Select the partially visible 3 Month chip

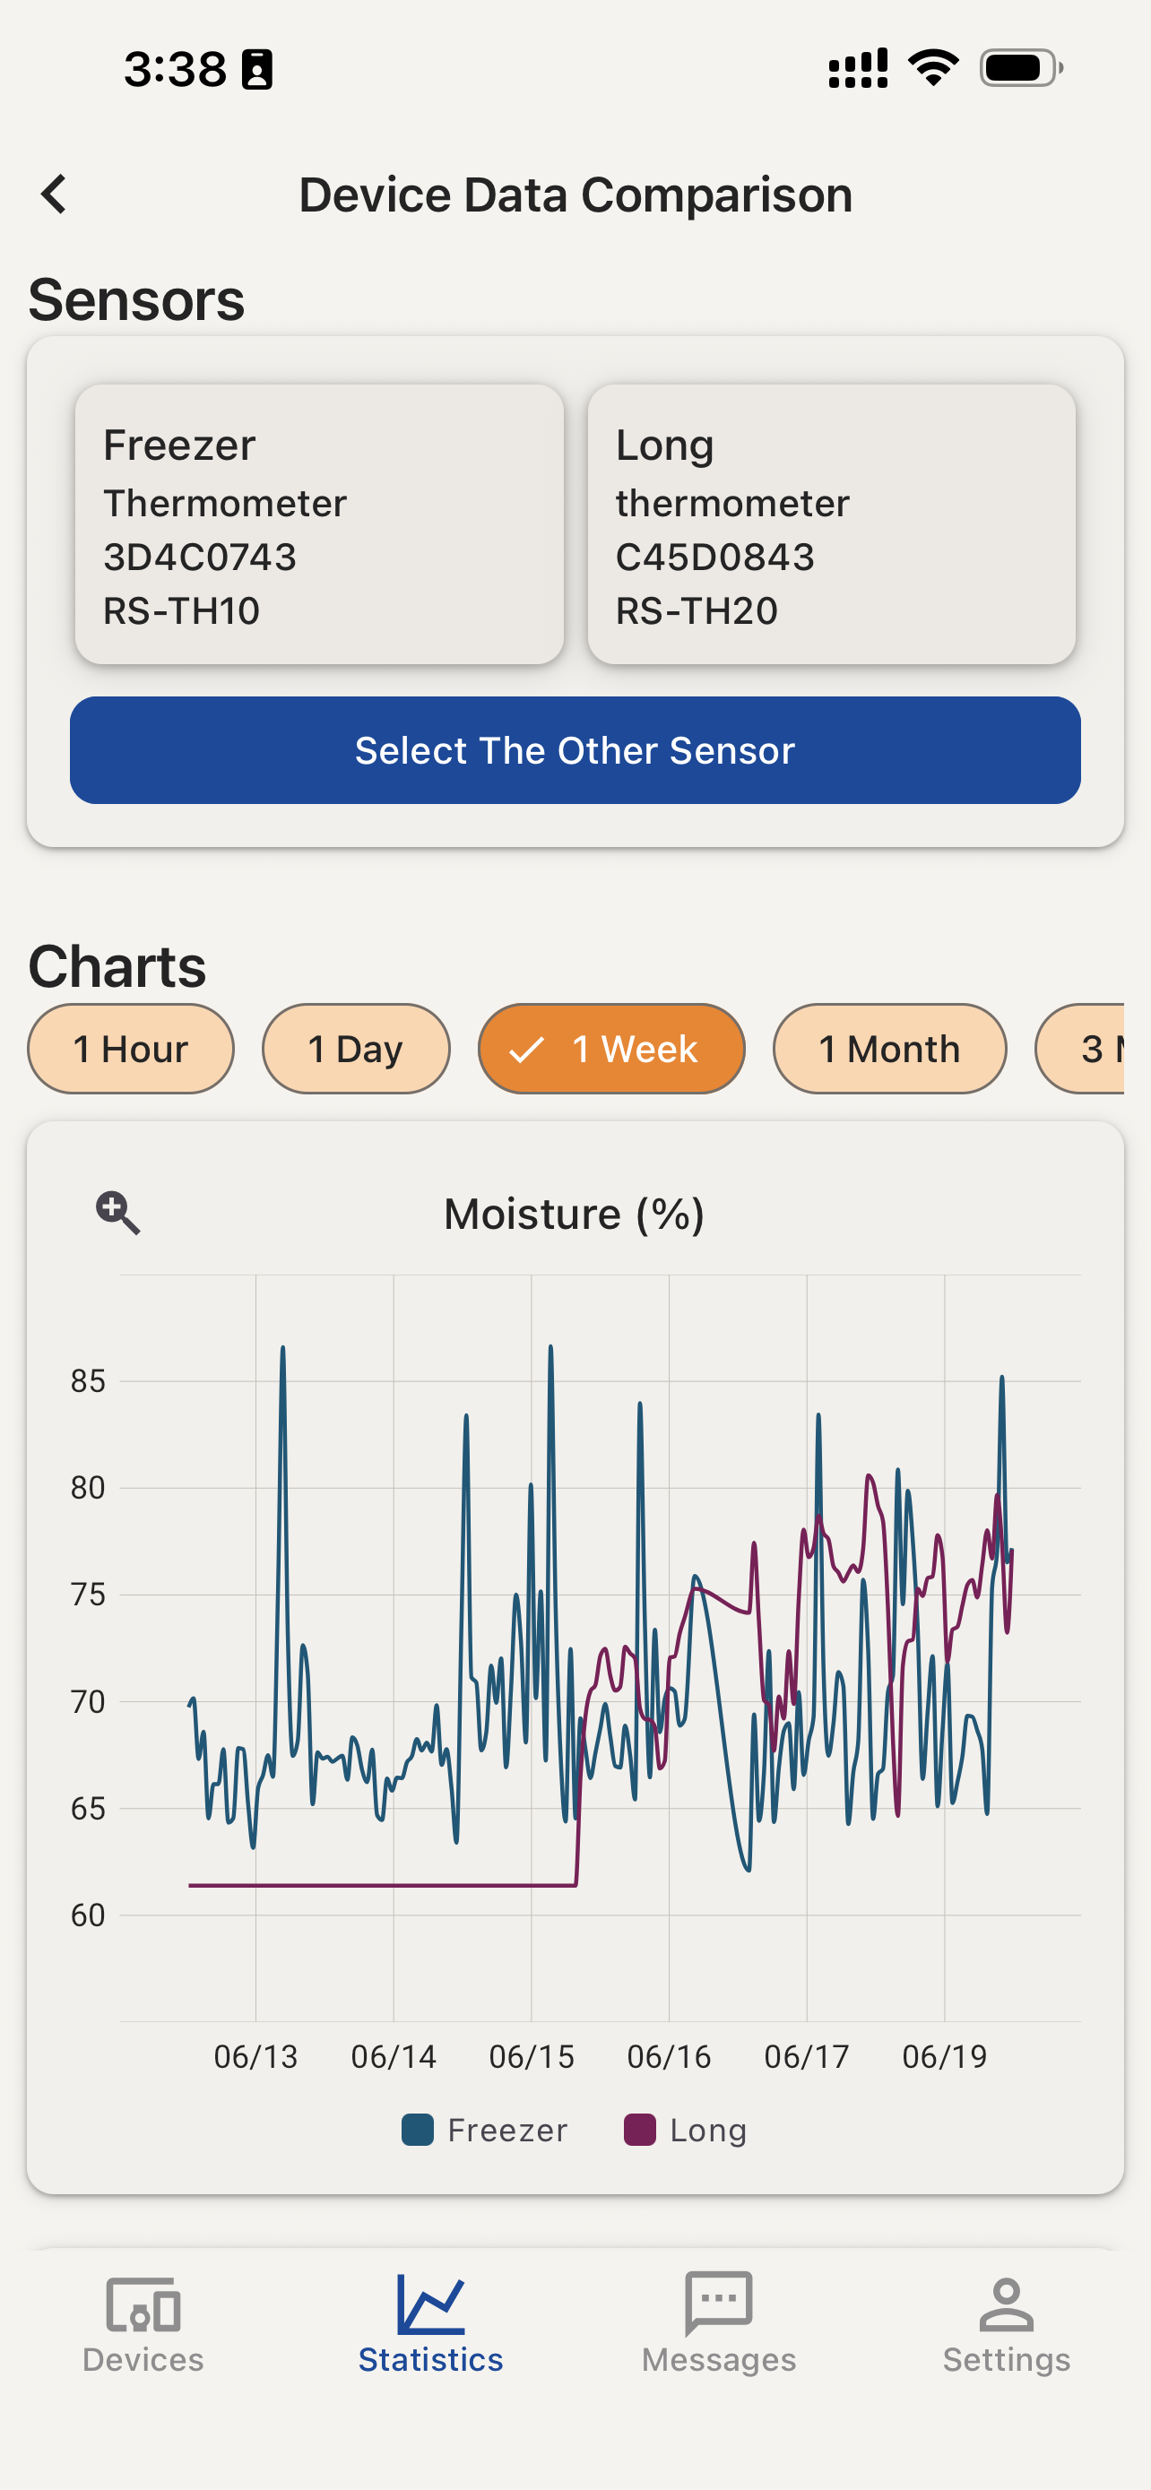click(1079, 1049)
